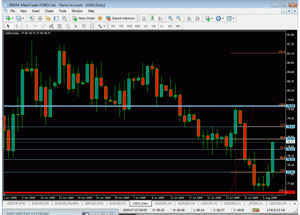The width and height of the screenshot is (300, 215).
Task: Open the Help menu
Action: (x=91, y=11)
